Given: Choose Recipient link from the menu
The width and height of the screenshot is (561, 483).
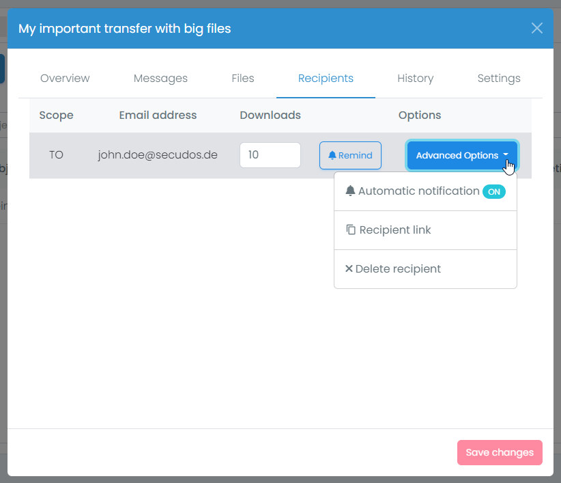Looking at the screenshot, I should [394, 230].
